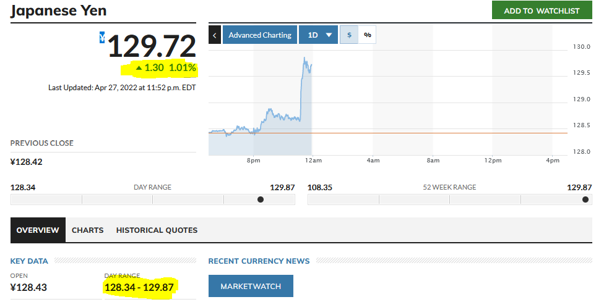Click the Previous Close label

tap(42, 143)
